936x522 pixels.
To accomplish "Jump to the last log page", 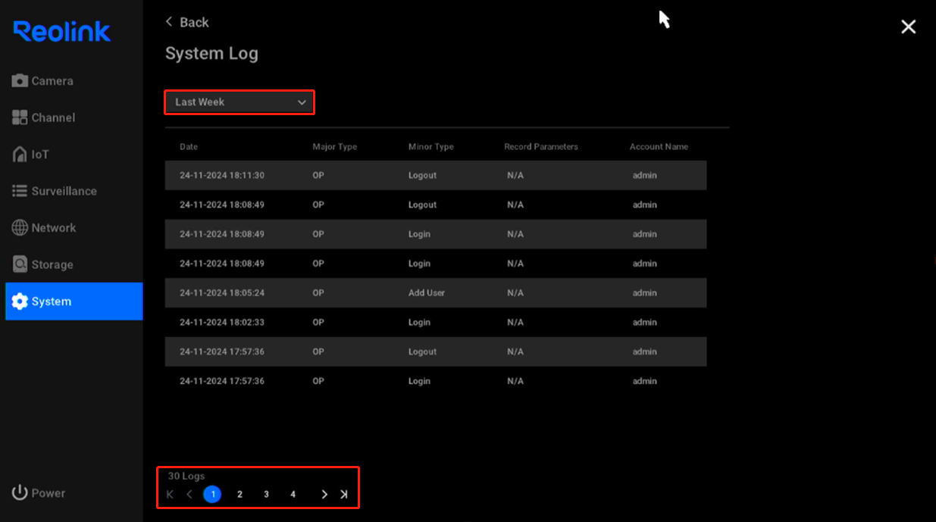I will click(x=344, y=494).
